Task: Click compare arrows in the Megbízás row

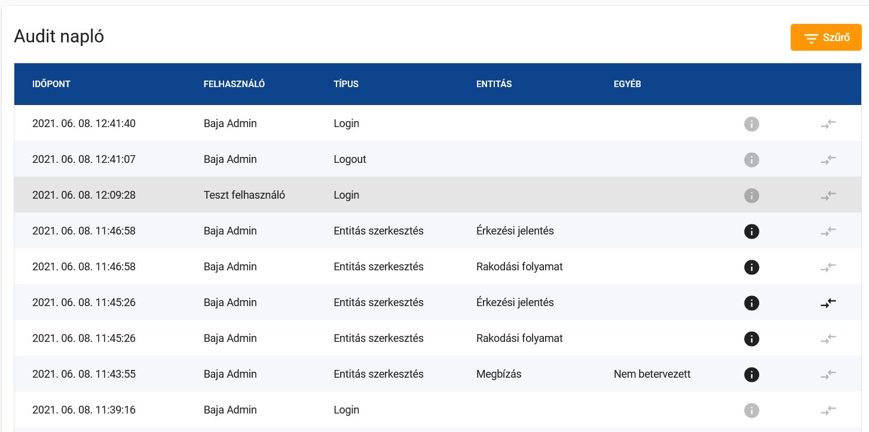Action: 828,375
